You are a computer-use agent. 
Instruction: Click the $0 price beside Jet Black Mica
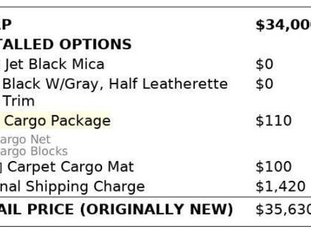[264, 64]
